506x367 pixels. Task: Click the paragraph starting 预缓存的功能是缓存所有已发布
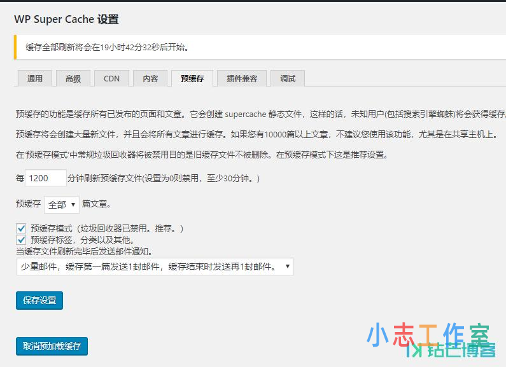pos(261,114)
